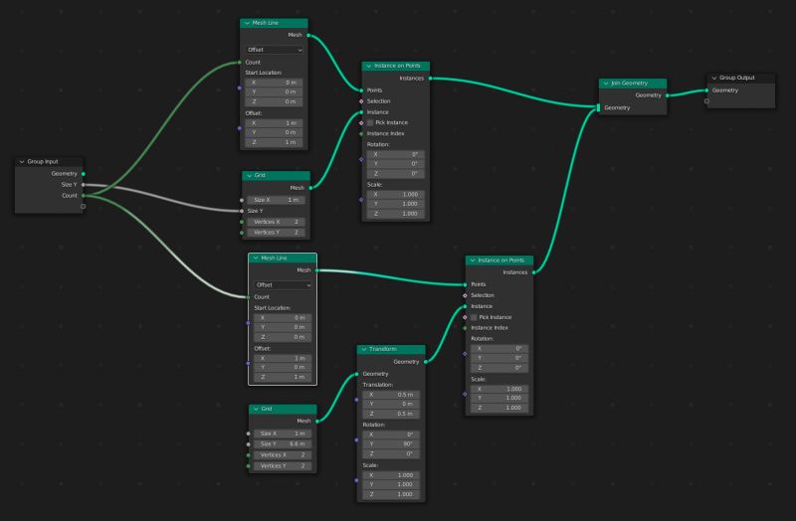This screenshot has height=521, width=796.
Task: Edit Rotation Z field in lower Instance on Points
Action: (499, 368)
